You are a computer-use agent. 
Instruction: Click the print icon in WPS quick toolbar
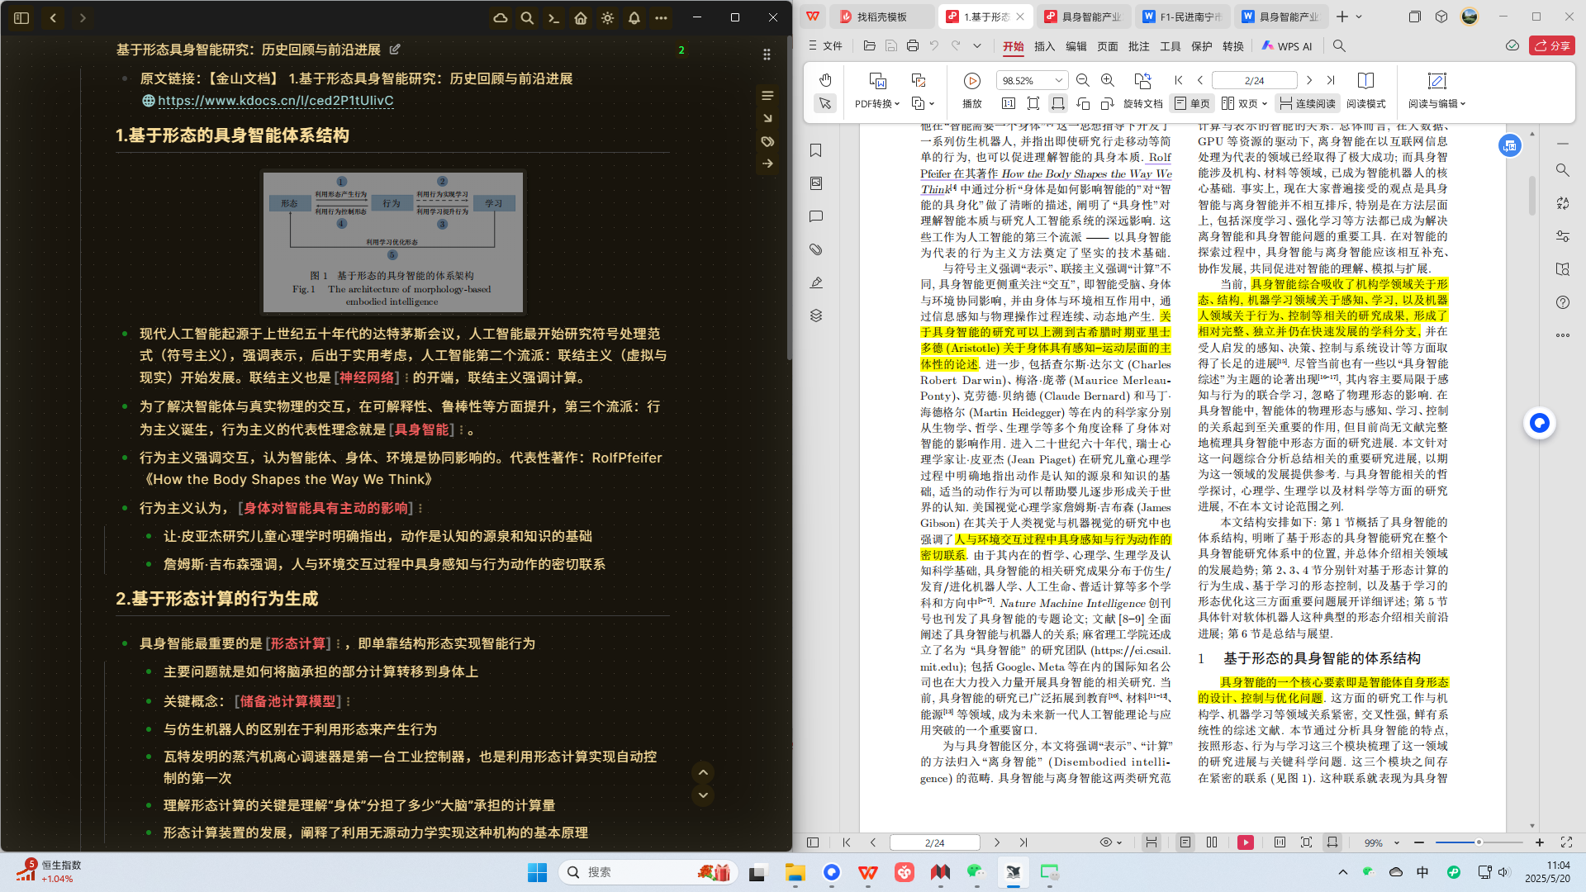click(x=913, y=46)
